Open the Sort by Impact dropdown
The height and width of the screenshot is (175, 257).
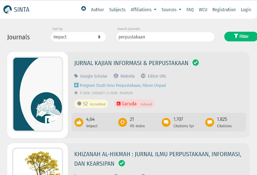78,37
